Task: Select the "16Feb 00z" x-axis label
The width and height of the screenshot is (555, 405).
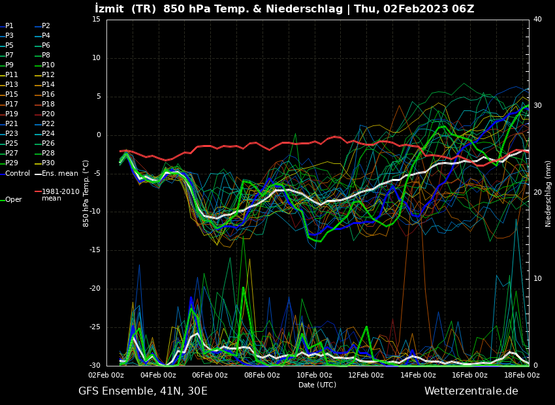Action: tap(470, 375)
